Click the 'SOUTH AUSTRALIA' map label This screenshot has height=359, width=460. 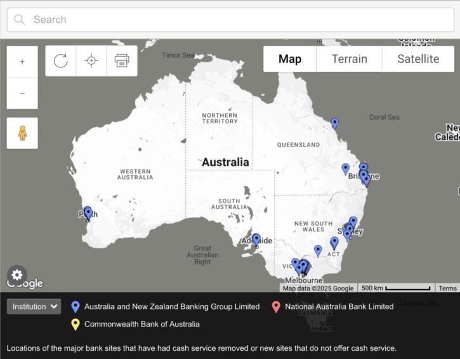pyautogui.click(x=229, y=204)
